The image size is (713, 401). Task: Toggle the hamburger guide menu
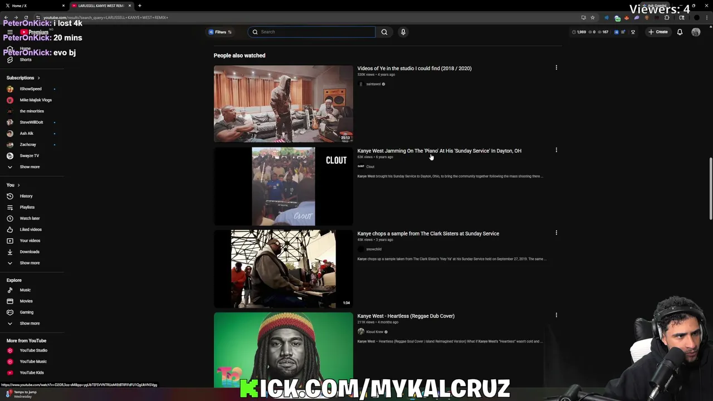click(9, 32)
